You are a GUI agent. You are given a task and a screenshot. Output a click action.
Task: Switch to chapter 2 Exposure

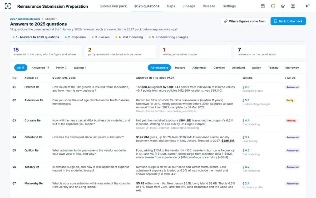click(x=75, y=37)
